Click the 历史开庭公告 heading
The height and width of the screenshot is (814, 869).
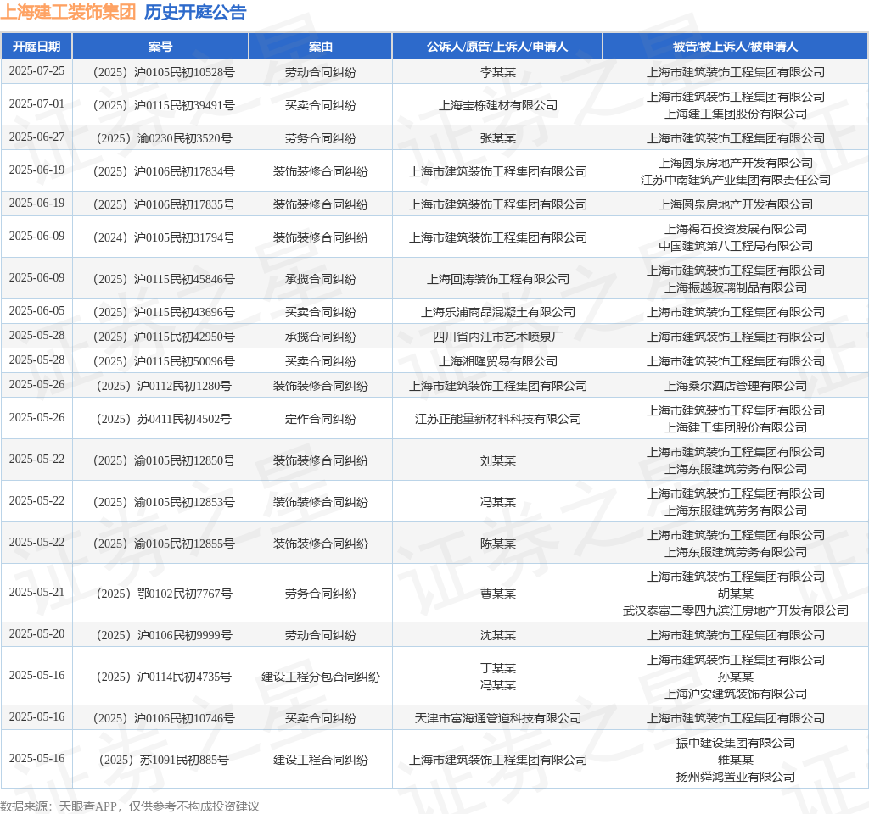(x=195, y=12)
